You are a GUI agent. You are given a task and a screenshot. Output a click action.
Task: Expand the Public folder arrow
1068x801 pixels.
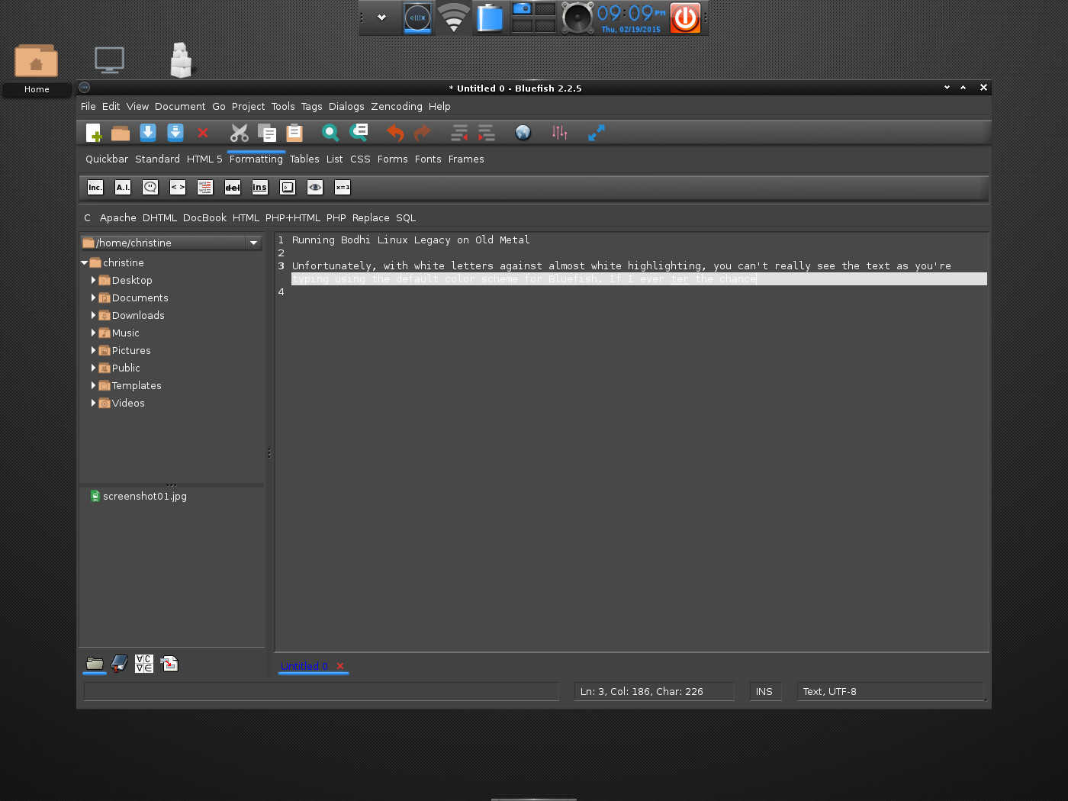pos(93,368)
